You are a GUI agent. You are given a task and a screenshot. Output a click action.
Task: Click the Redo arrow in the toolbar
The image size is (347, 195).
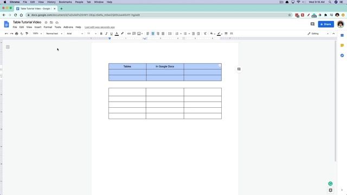tap(11, 34)
